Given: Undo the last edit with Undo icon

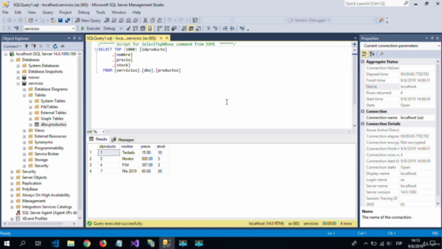Looking at the screenshot, I should click(169, 20).
